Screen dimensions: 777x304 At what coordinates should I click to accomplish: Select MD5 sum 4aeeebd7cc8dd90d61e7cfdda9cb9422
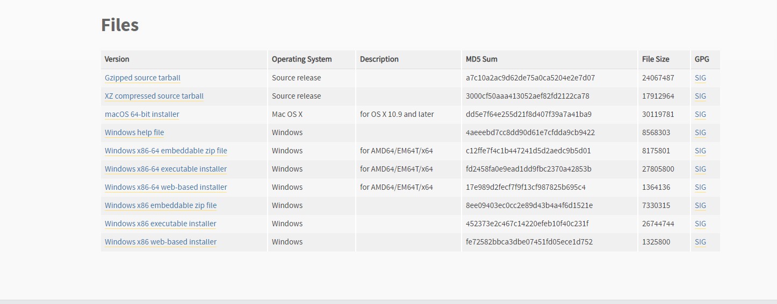point(530,132)
